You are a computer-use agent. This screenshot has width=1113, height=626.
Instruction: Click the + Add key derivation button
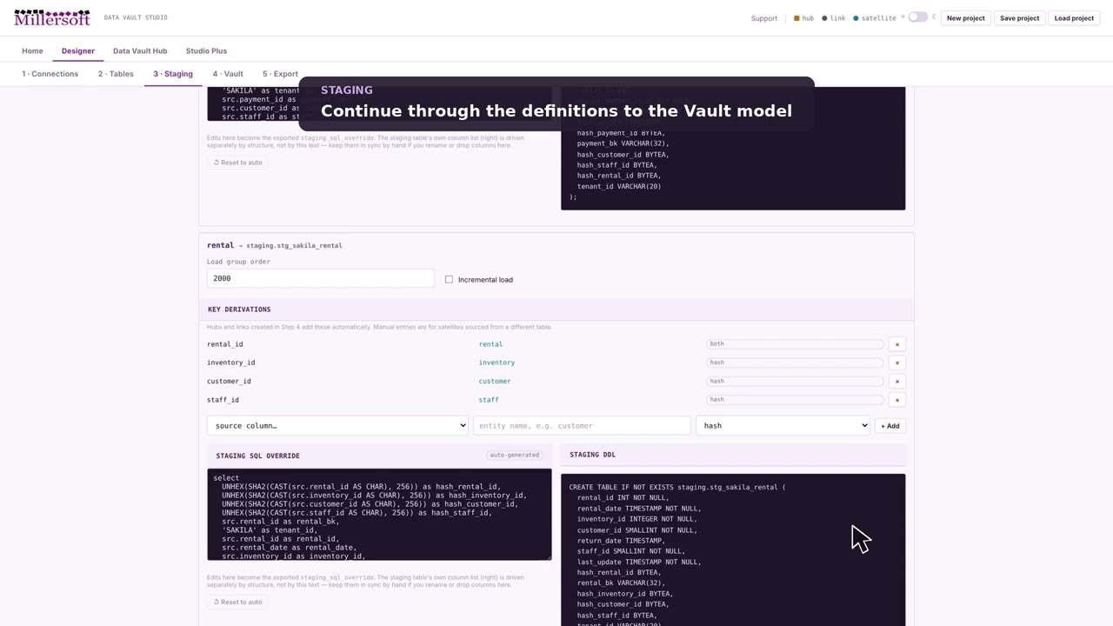890,425
